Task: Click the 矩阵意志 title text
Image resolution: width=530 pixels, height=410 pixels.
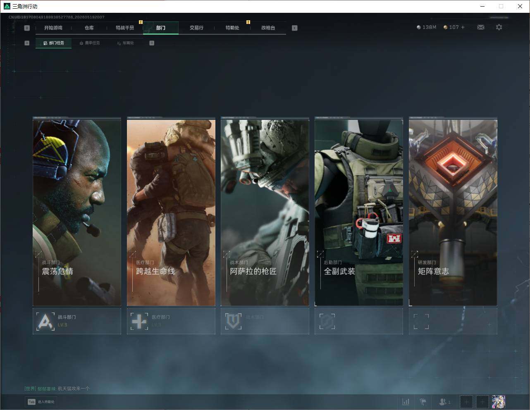Action: point(433,272)
